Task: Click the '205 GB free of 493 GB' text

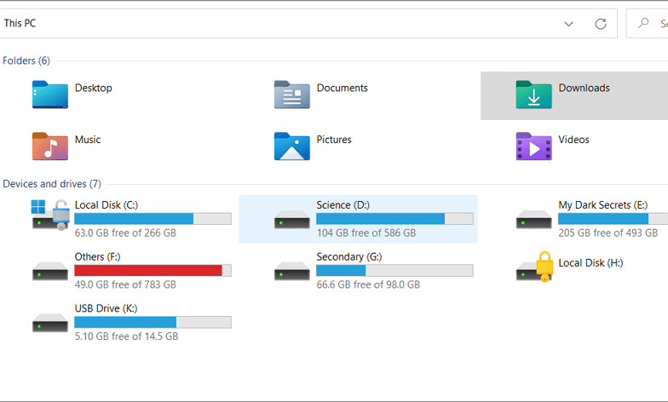Action: (608, 233)
